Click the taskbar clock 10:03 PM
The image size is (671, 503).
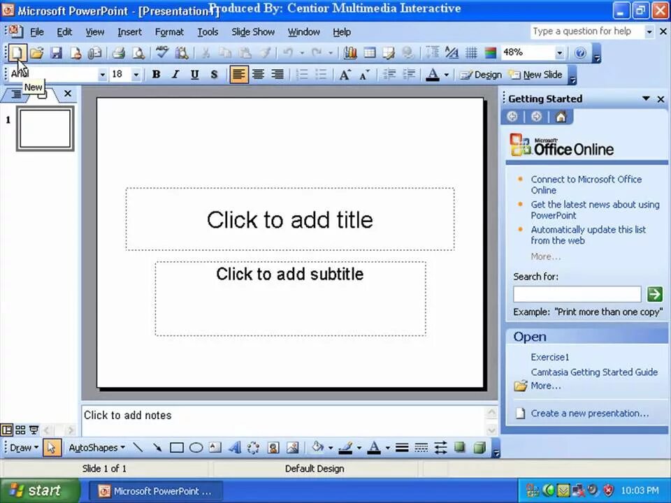click(x=640, y=490)
